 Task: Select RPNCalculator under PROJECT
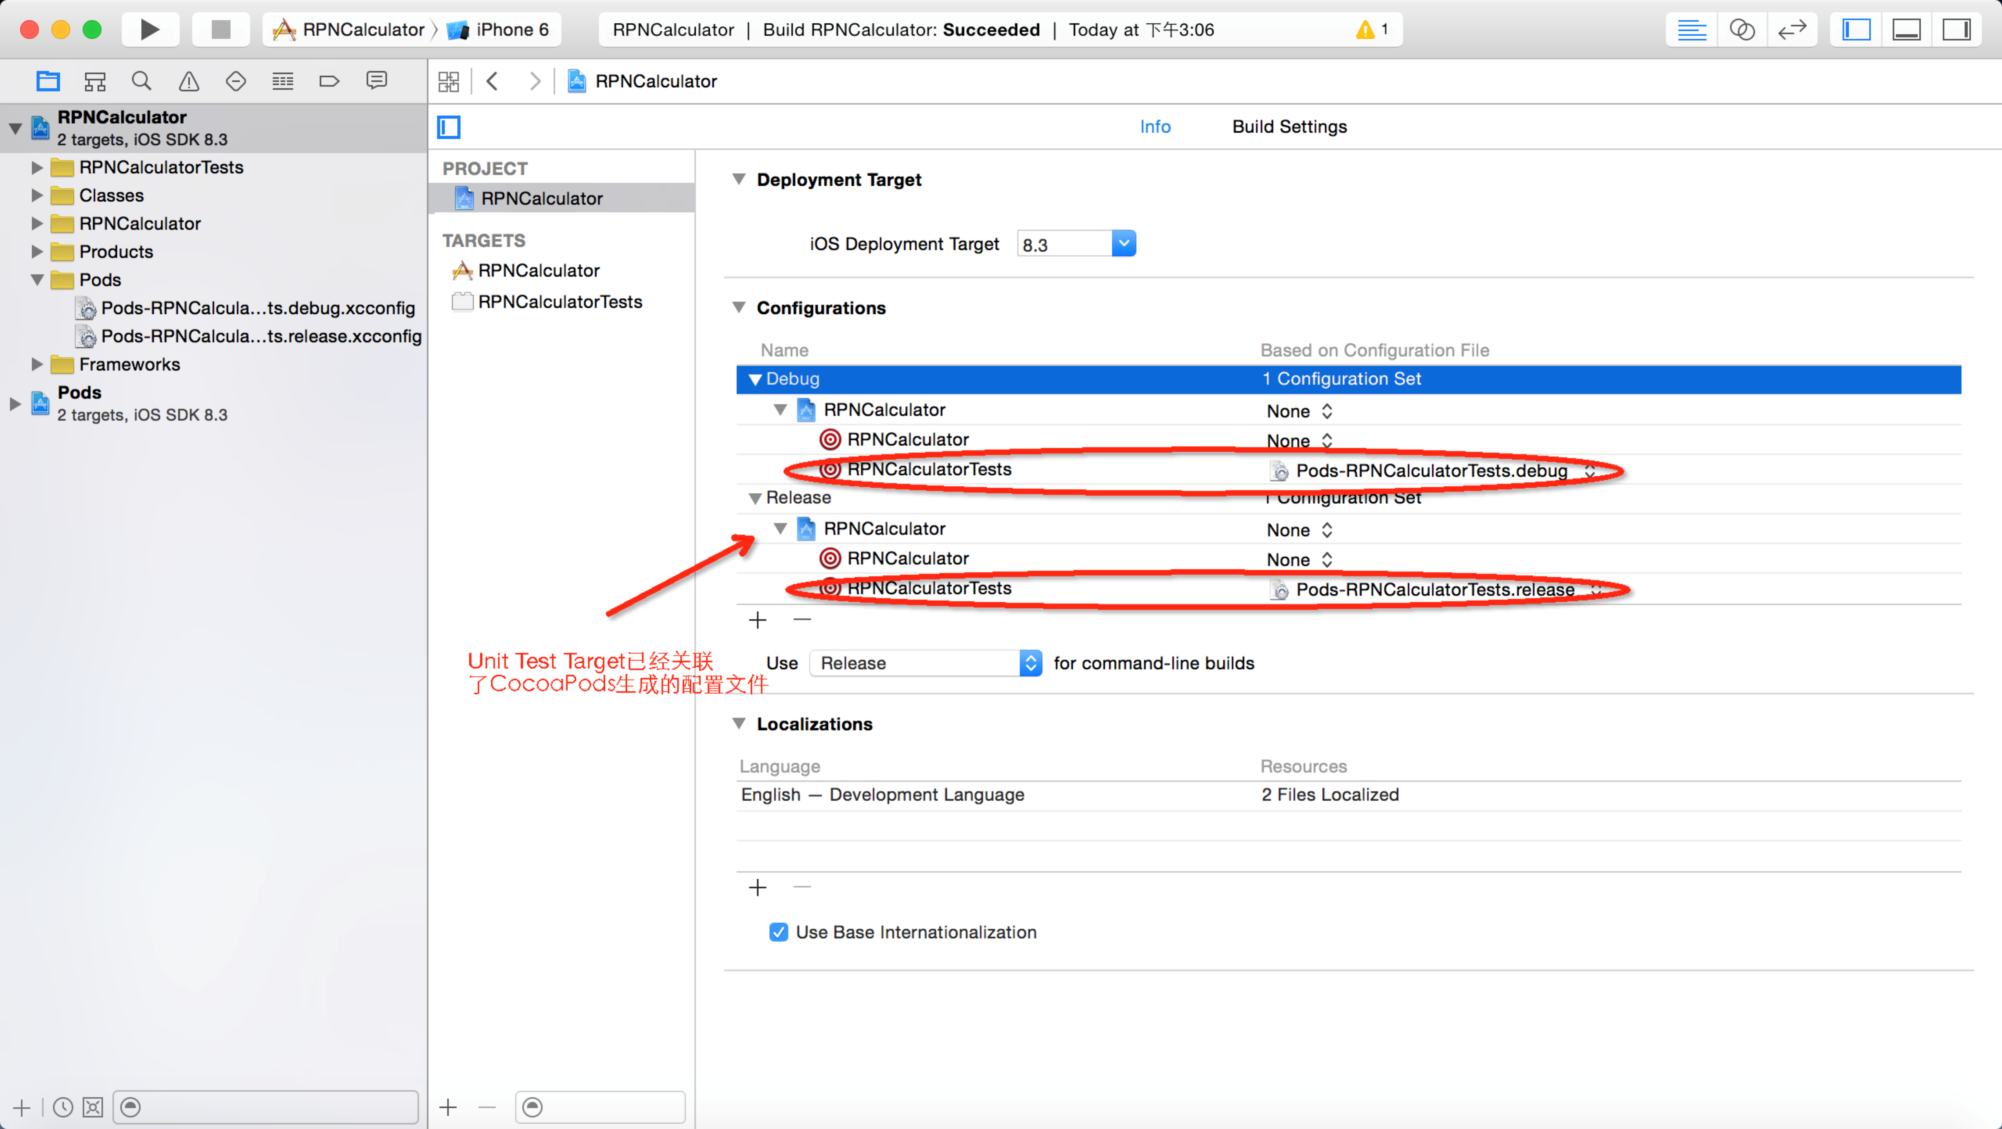(561, 198)
